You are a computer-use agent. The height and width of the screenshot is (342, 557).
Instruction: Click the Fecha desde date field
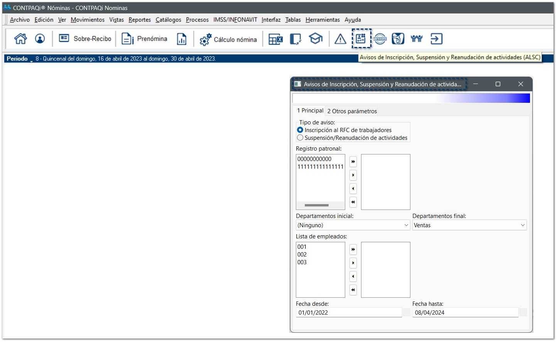[349, 312]
